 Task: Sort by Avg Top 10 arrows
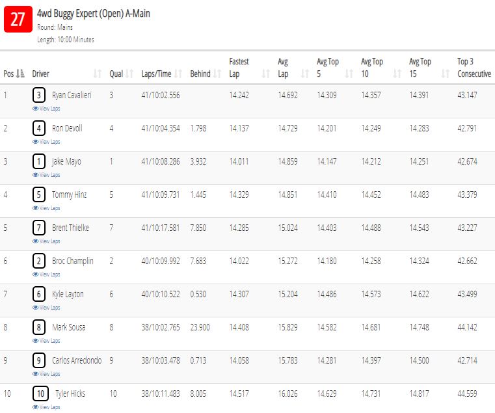coord(397,74)
